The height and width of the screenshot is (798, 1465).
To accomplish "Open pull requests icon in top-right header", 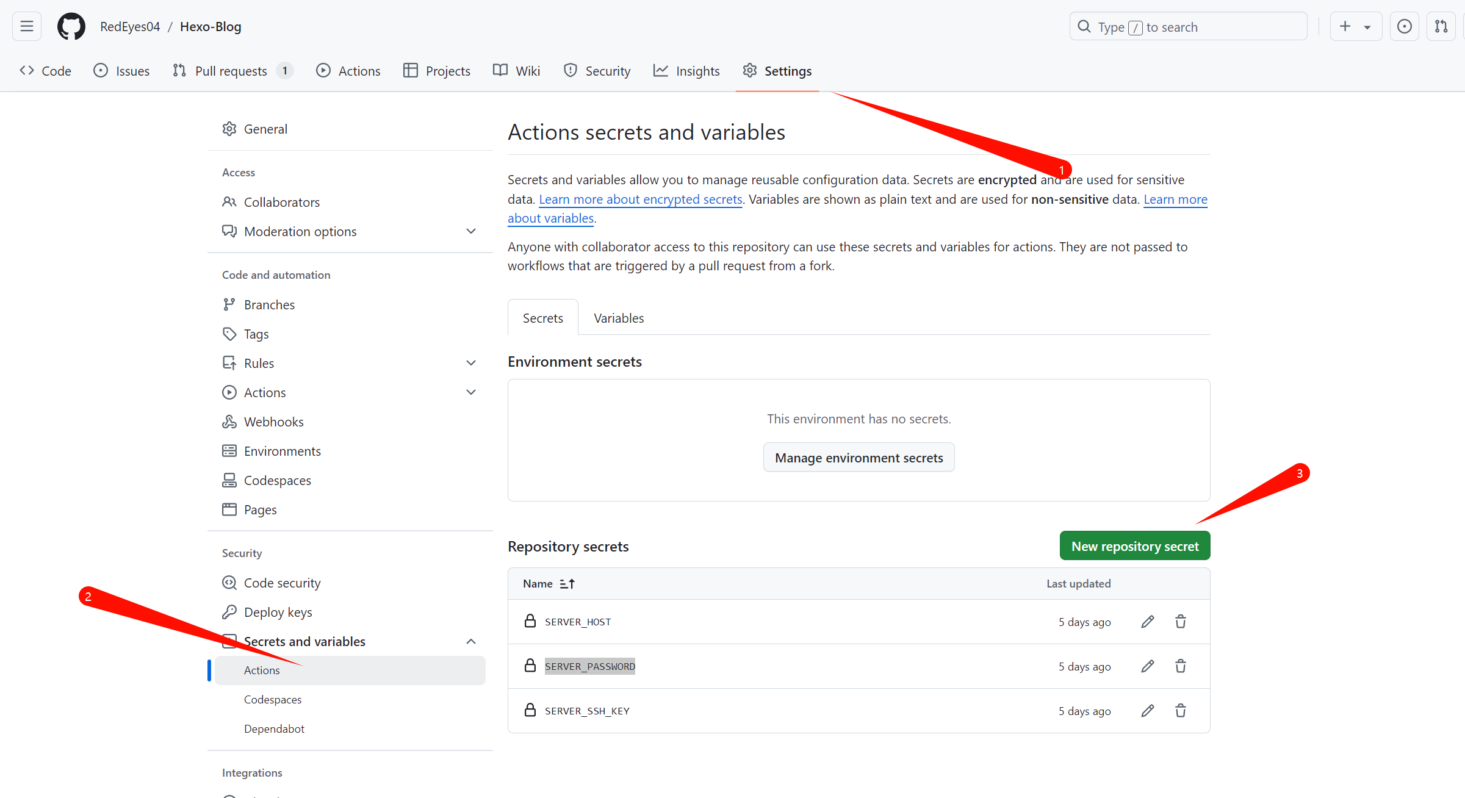I will click(x=1441, y=27).
